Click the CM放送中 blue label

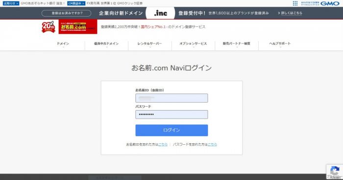[x=76, y=3]
